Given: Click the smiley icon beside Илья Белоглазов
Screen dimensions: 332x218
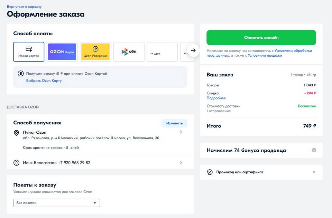Looking at the screenshot, I should pyautogui.click(x=16, y=163).
